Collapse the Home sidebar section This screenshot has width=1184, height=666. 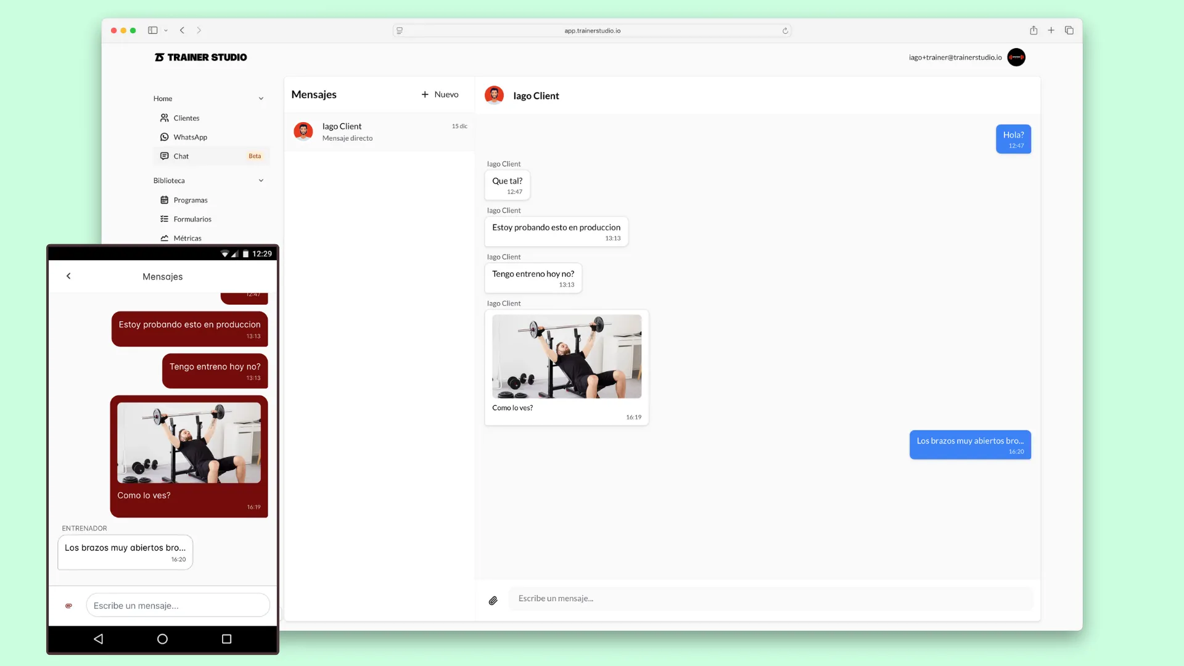(261, 99)
